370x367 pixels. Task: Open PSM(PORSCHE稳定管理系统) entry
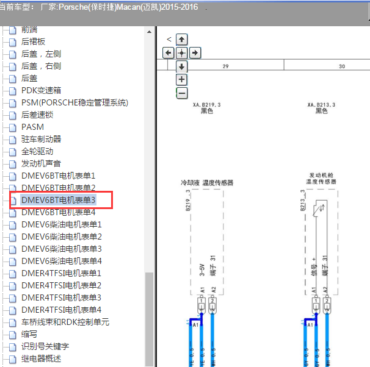click(x=74, y=102)
